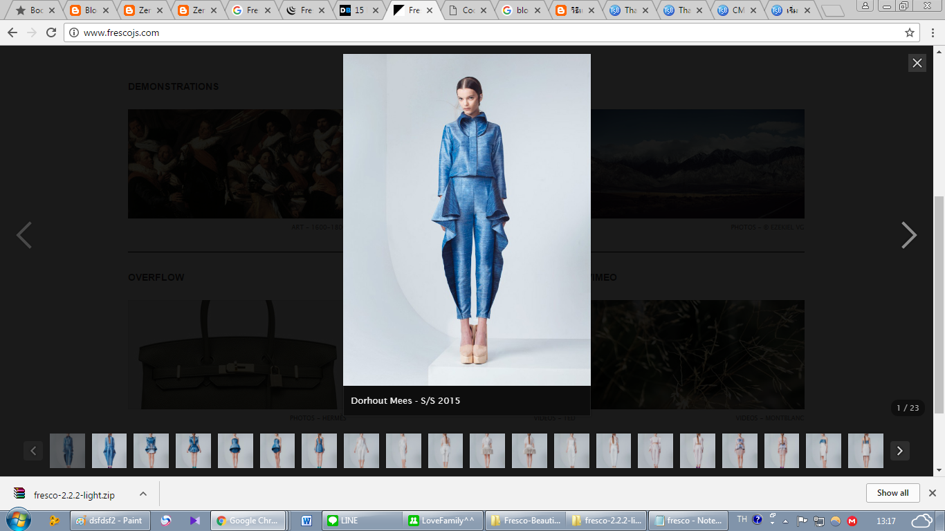The width and height of the screenshot is (945, 531).
Task: Open the Chrome three-dot menu
Action: (933, 32)
